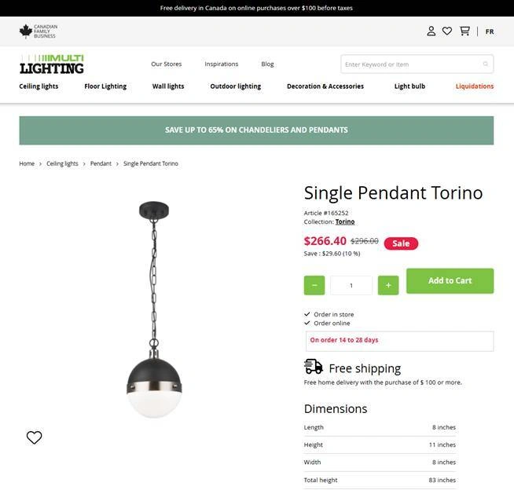Click Pendant breadcrumb link
514x490 pixels.
coord(101,163)
